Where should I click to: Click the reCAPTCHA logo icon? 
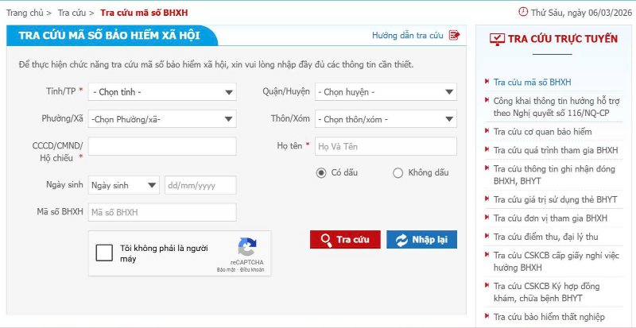247,247
